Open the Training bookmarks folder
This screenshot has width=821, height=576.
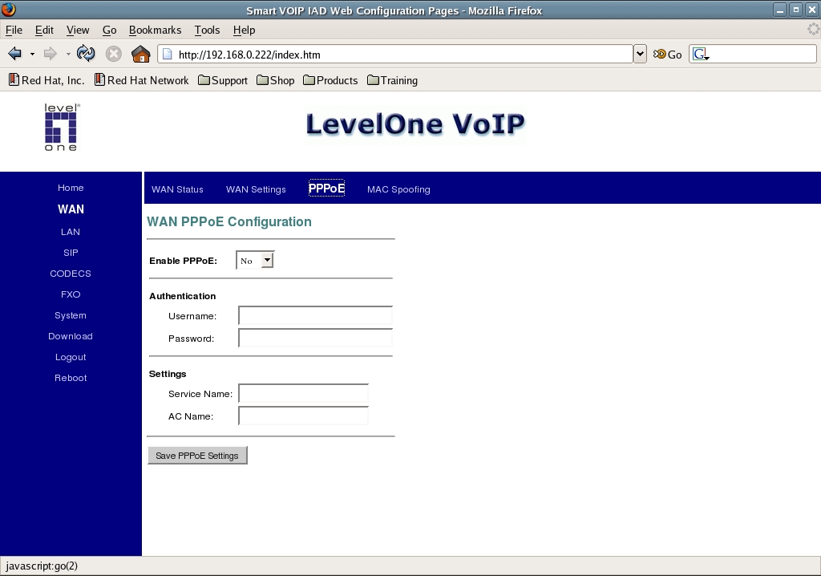coord(393,80)
